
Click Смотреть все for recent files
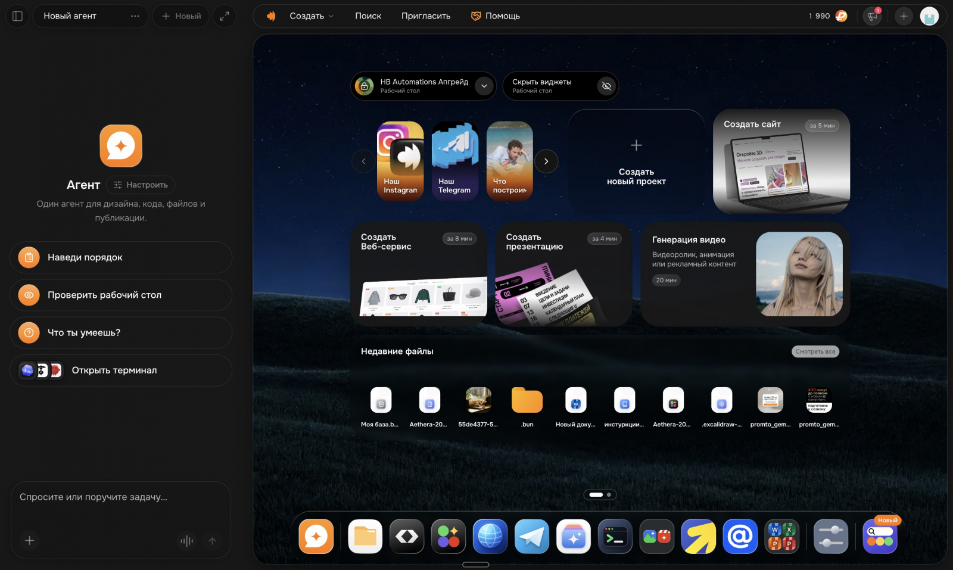pyautogui.click(x=815, y=351)
